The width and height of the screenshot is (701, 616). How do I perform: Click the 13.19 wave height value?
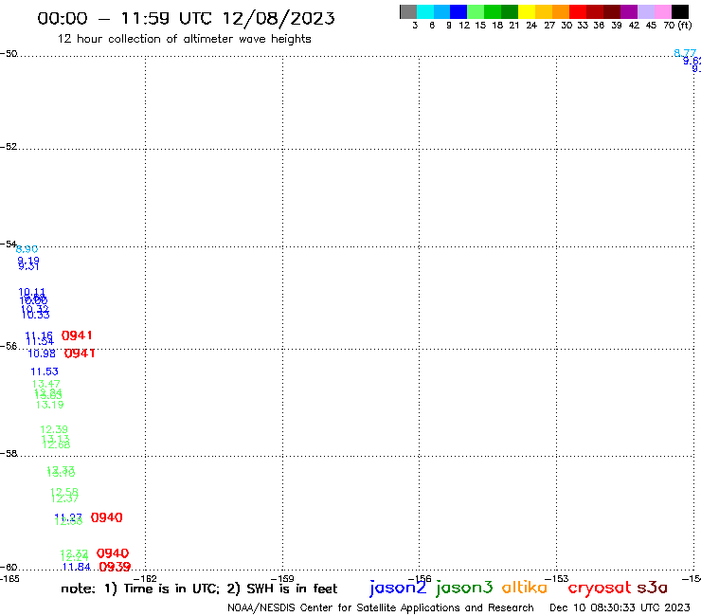49,405
